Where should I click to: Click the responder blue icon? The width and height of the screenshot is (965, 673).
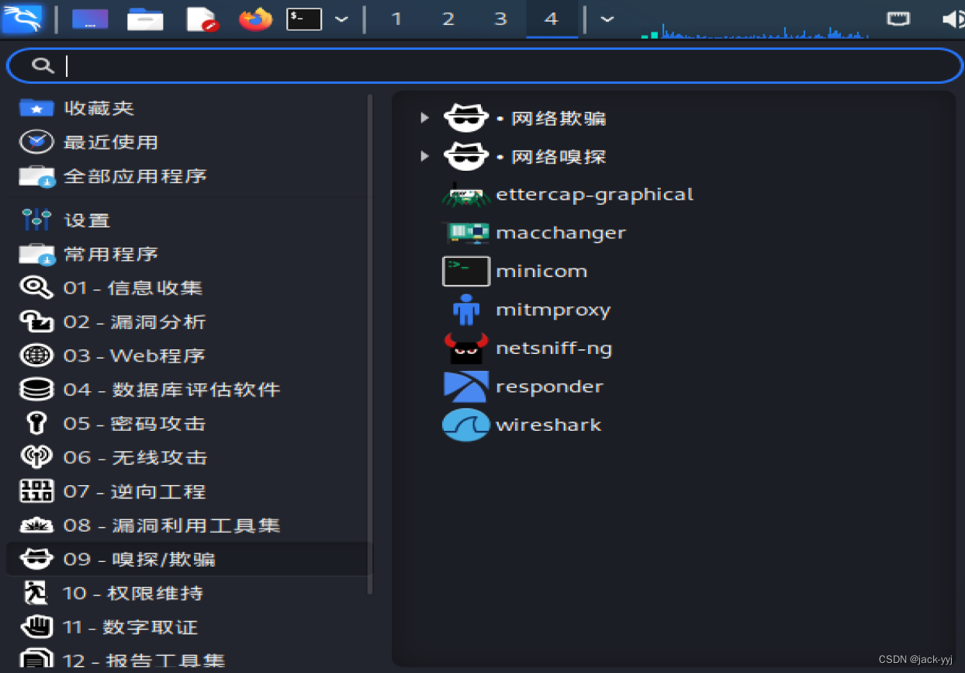coord(465,386)
